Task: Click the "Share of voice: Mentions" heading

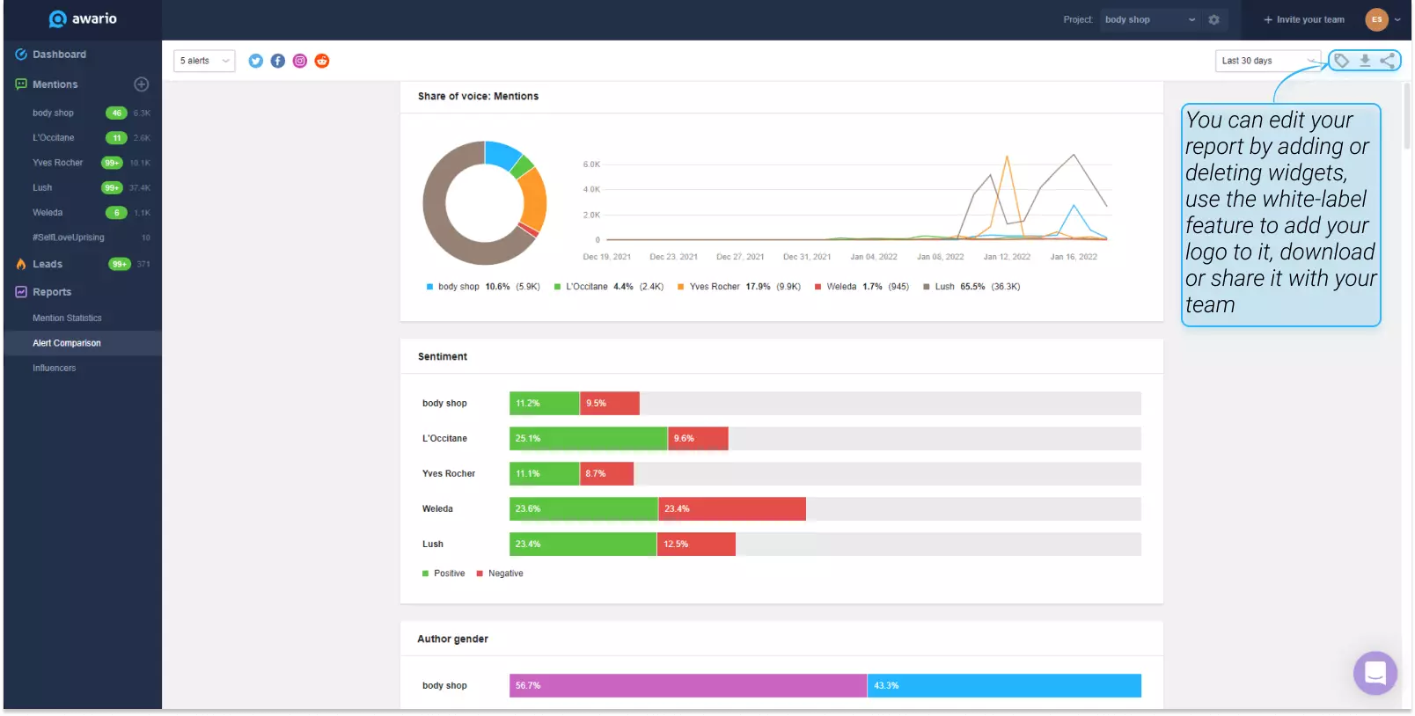Action: [478, 97]
